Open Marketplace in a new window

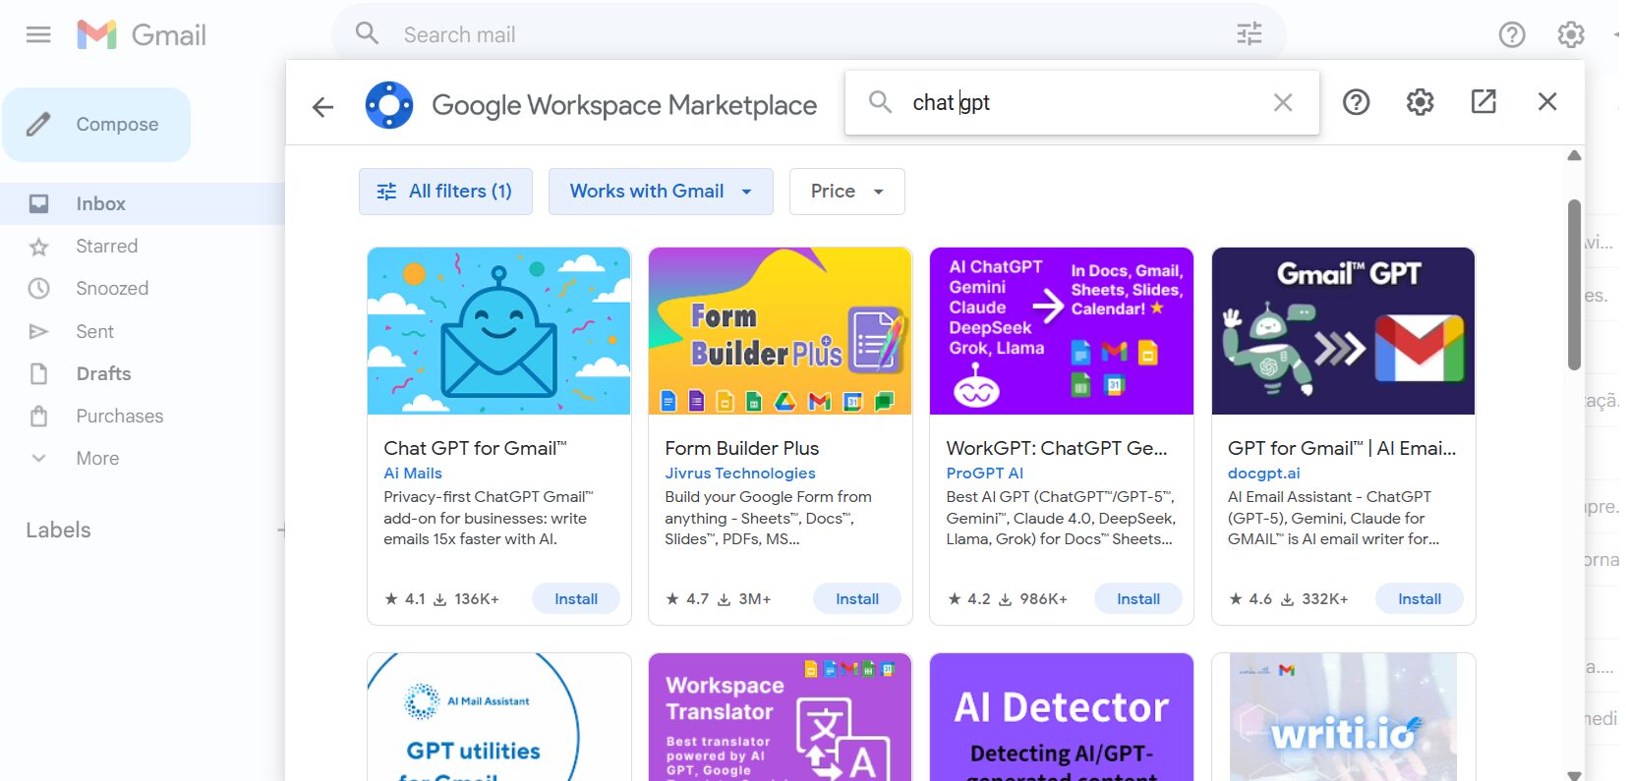(1482, 102)
